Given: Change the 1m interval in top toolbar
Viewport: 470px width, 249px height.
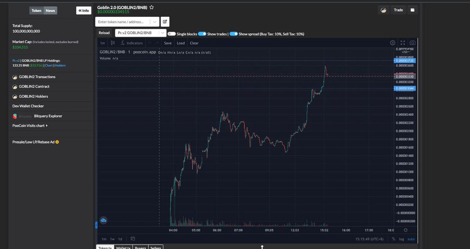Looking at the screenshot, I should click(x=103, y=43).
